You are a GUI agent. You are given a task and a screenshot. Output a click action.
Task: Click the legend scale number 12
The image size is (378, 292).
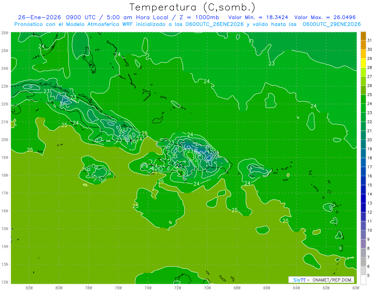pyautogui.click(x=370, y=212)
